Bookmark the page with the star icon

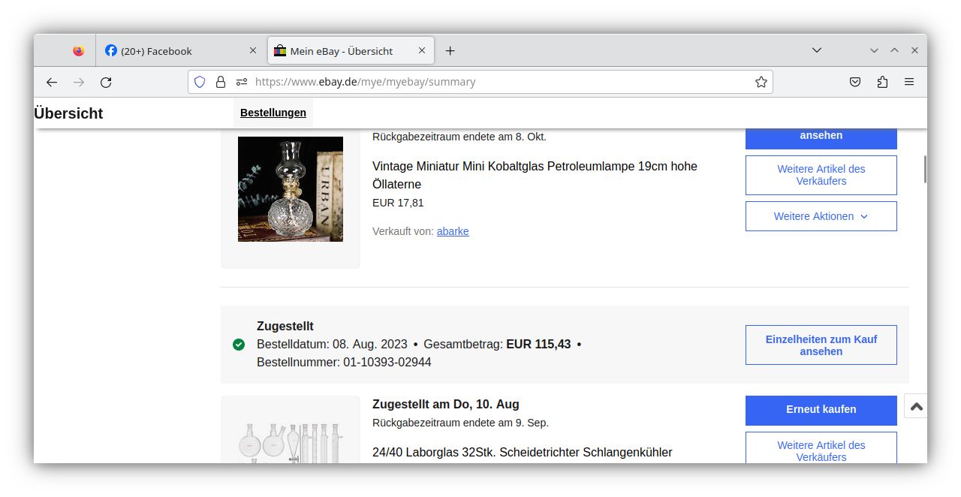click(x=761, y=82)
